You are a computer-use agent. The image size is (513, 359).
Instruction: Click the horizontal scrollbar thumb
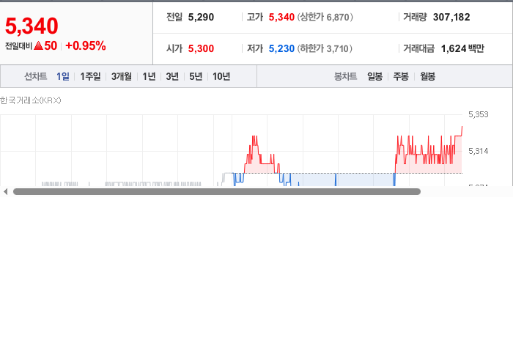[217, 192]
